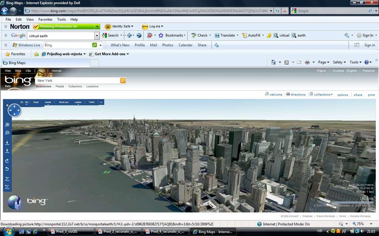
Task: Click the Read Mail icon in command bar
Action: click(299, 62)
